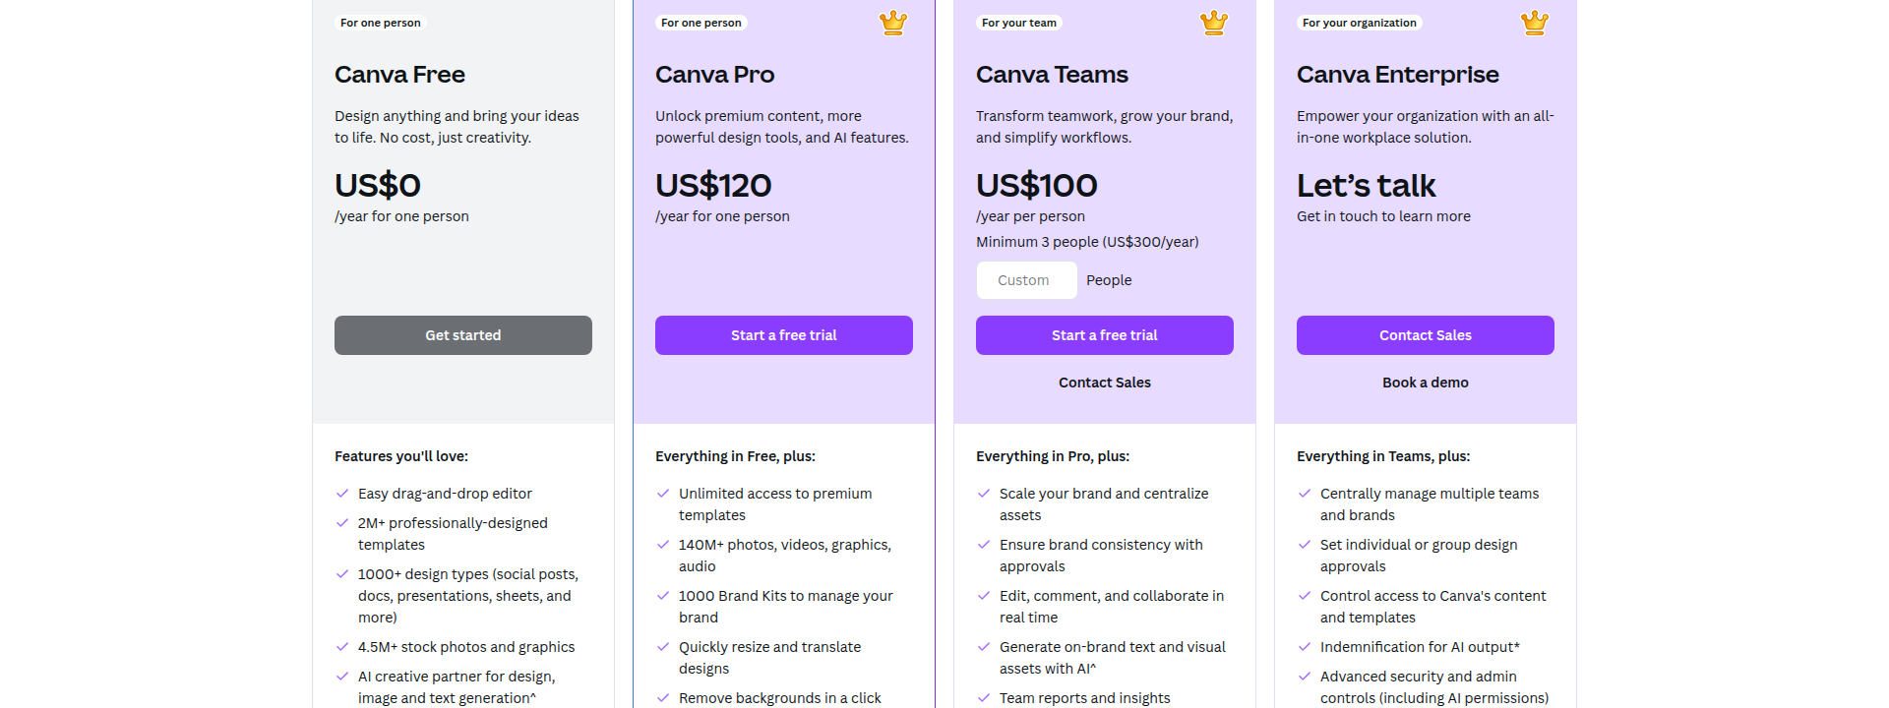Image resolution: width=1889 pixels, height=708 pixels.
Task: Click checkmark beside 4.5M+ stock photos and graphics
Action: pos(342,646)
